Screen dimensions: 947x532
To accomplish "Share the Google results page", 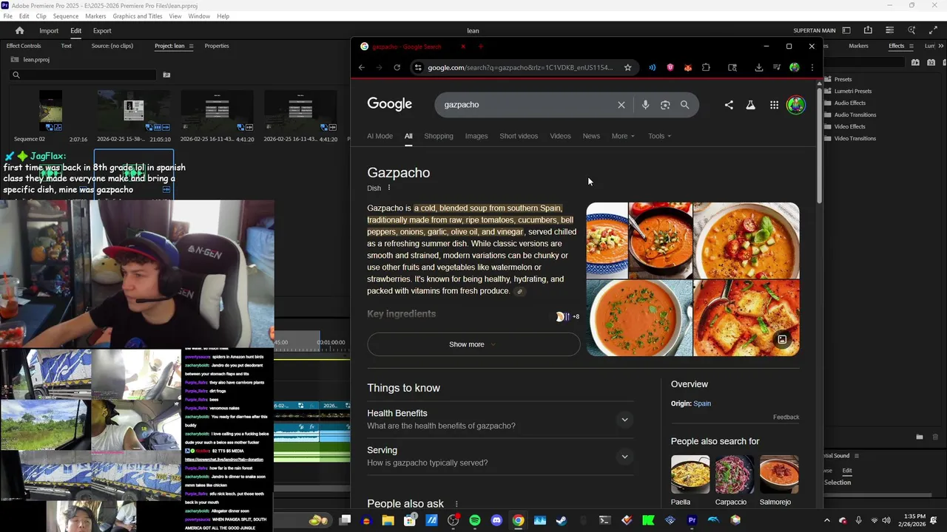I will click(x=729, y=105).
